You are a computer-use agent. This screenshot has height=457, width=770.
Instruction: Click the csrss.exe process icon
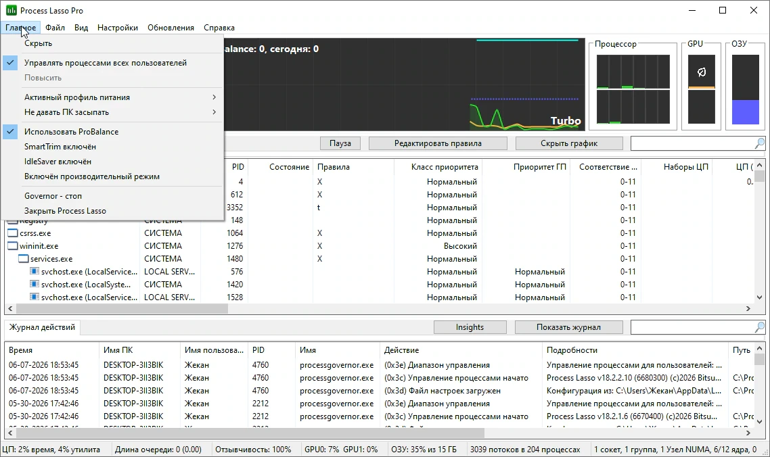tap(12, 233)
